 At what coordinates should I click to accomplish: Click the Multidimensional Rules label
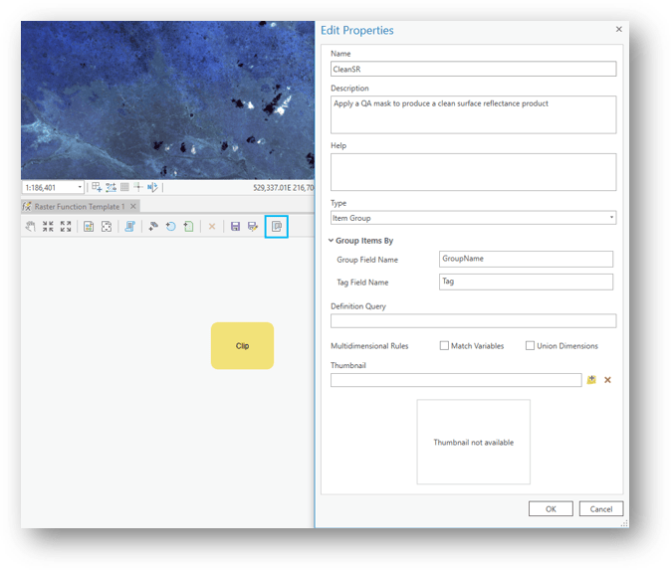pyautogui.click(x=369, y=346)
